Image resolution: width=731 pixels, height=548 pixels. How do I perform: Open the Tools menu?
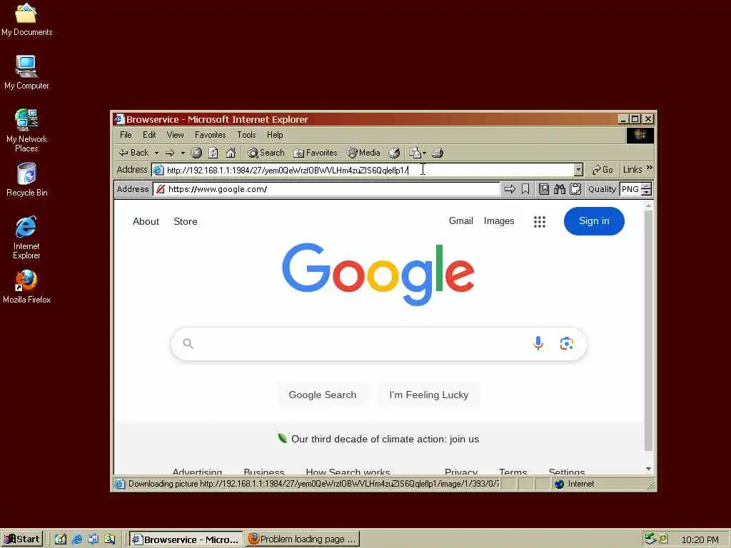(246, 135)
